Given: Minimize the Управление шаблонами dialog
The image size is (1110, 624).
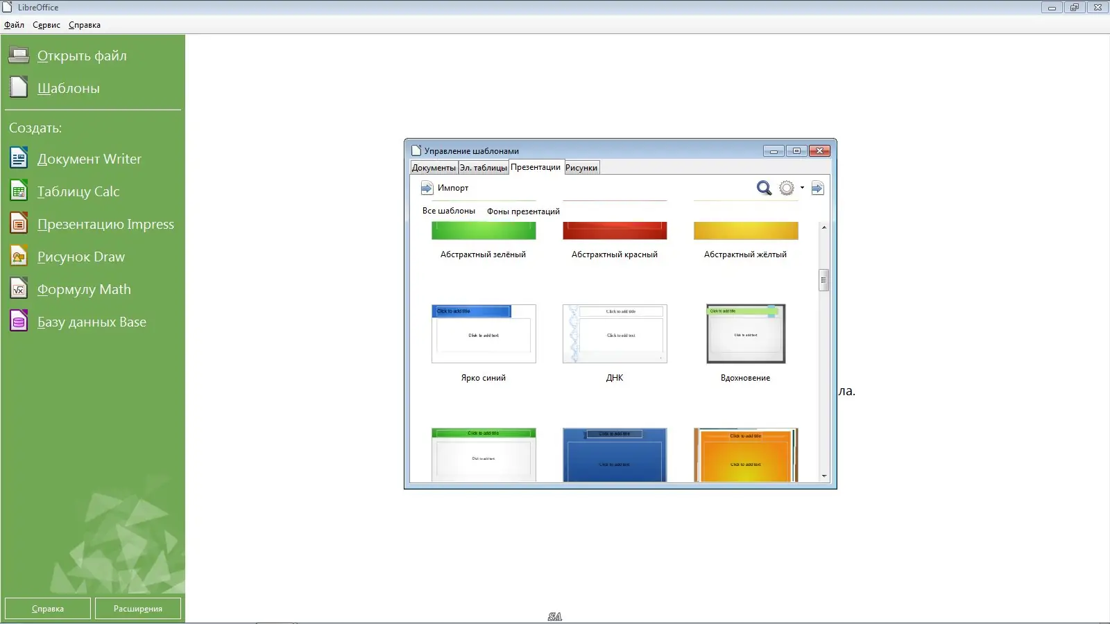Looking at the screenshot, I should coord(774,150).
